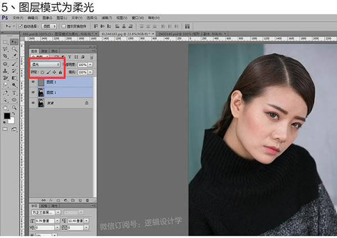
Task: Select the Crop tool
Action: click(5, 57)
